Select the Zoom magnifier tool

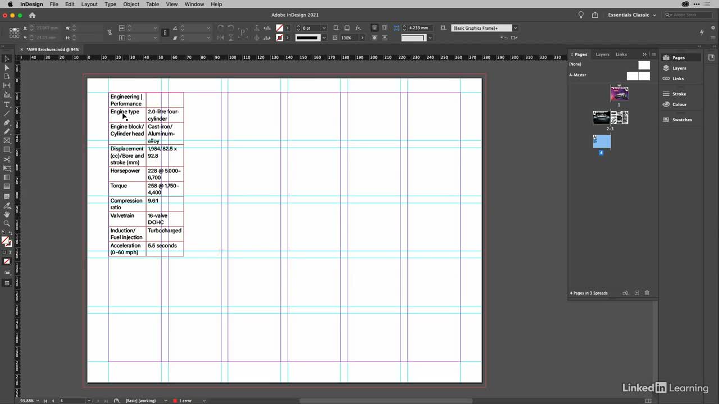tap(7, 223)
